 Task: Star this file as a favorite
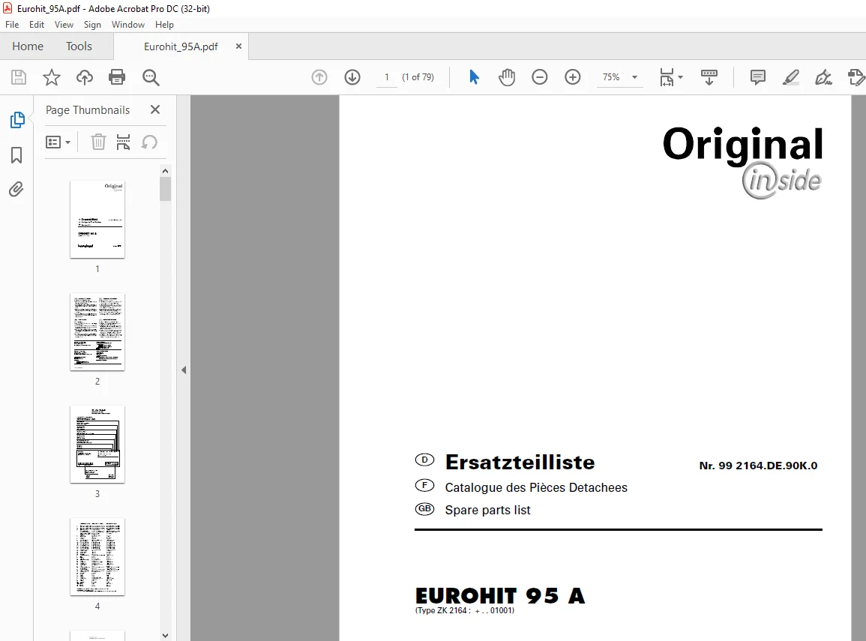coord(52,77)
